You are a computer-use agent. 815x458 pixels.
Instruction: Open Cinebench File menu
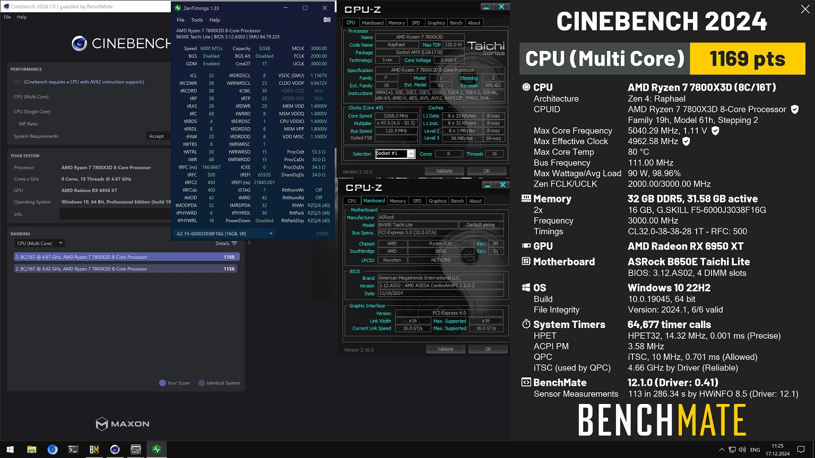click(7, 17)
